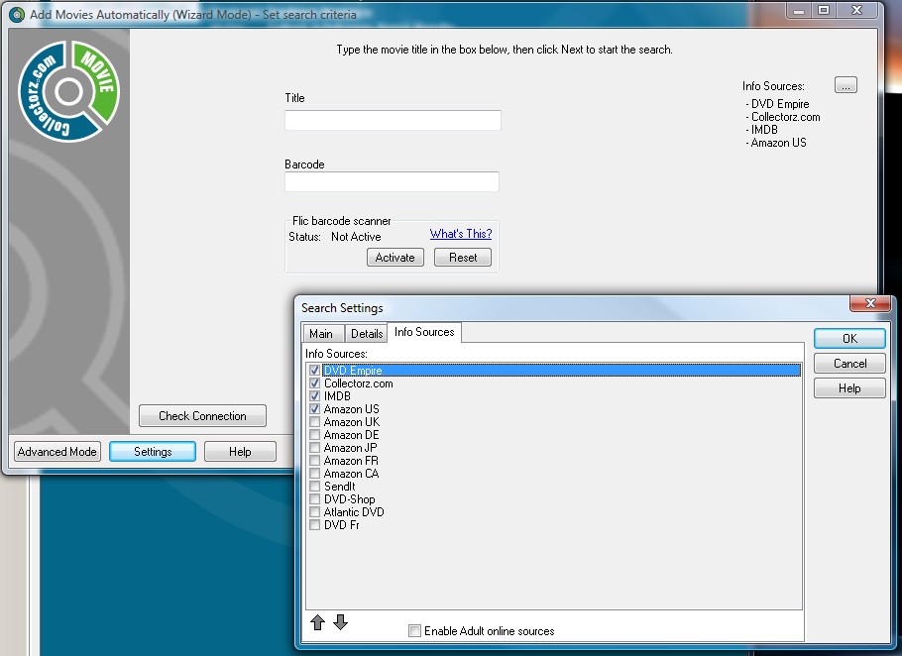Enable Amazon DE info source

point(314,435)
